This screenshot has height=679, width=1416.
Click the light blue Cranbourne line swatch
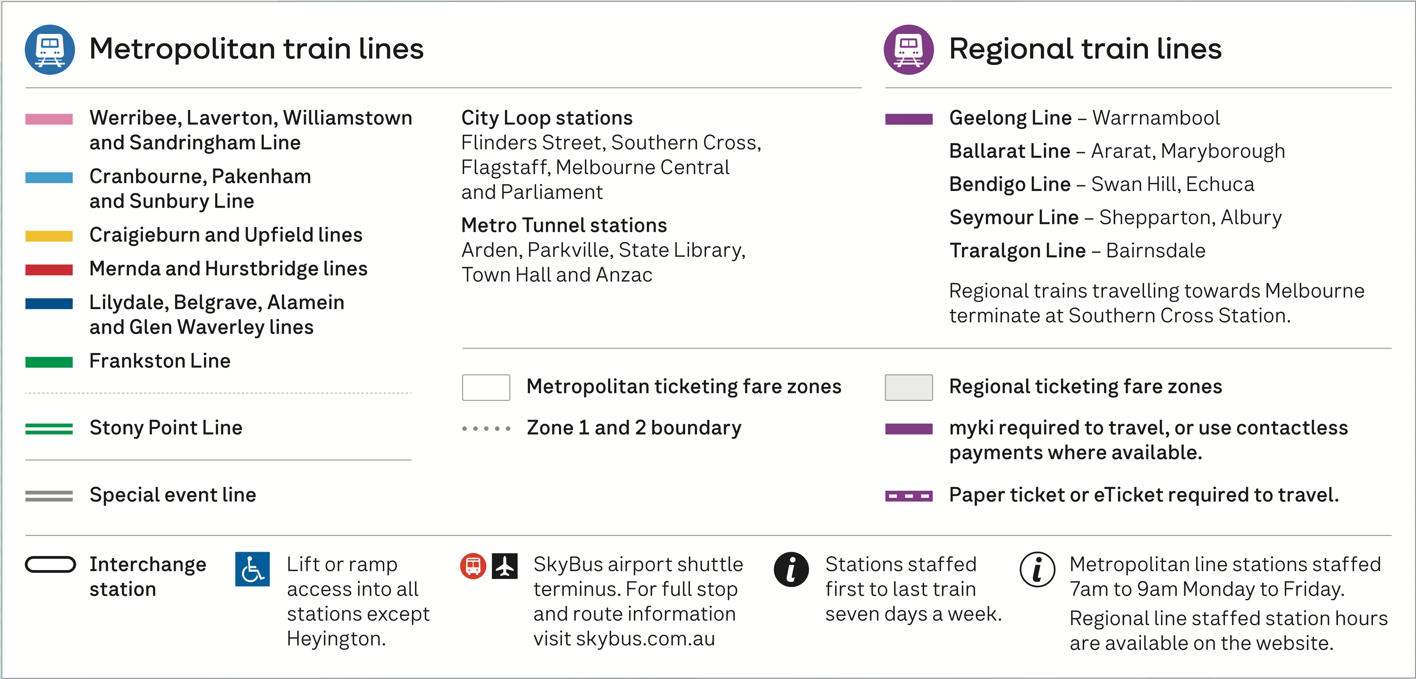(49, 177)
